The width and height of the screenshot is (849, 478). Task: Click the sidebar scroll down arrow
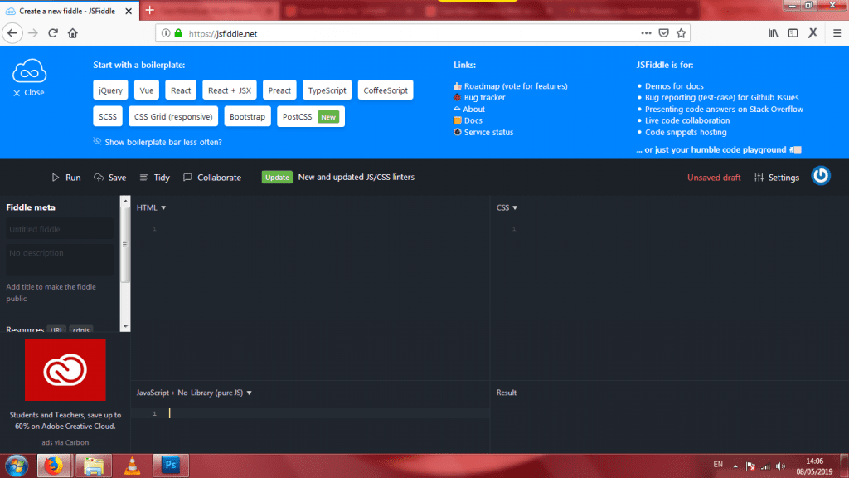tap(126, 326)
